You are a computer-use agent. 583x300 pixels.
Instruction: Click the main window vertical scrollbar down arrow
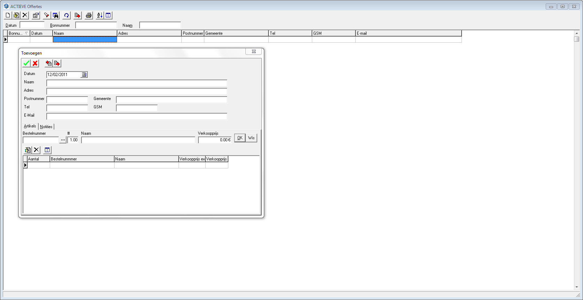coord(577,287)
